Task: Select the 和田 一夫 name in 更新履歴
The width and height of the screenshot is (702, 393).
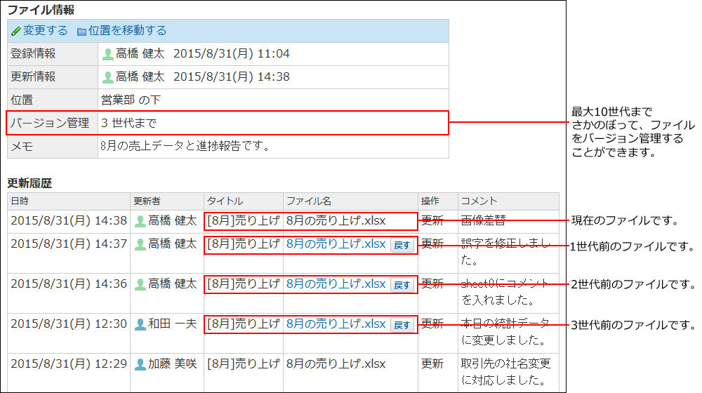Action: pos(172,324)
